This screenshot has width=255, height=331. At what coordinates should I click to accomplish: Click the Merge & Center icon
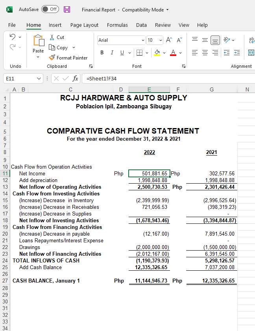(x=251, y=52)
